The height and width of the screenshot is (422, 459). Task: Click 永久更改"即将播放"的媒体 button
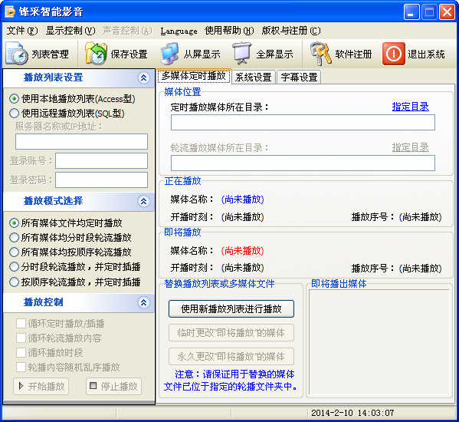231,356
